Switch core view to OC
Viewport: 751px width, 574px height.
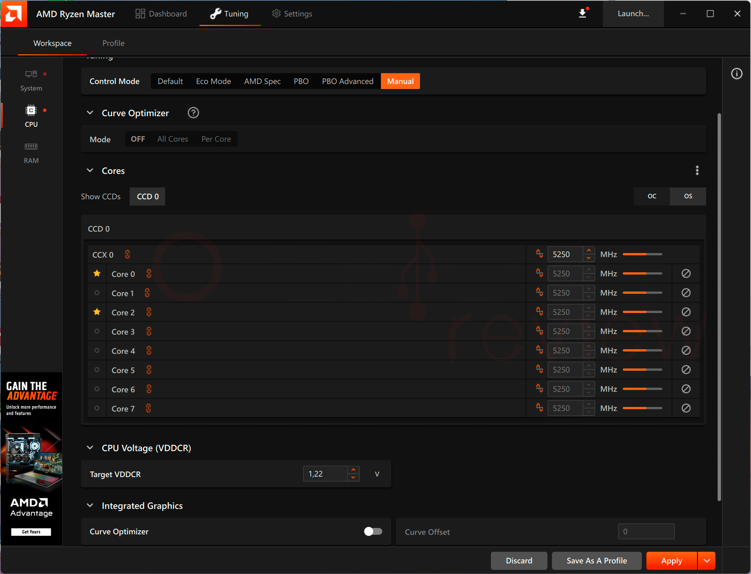tap(652, 196)
